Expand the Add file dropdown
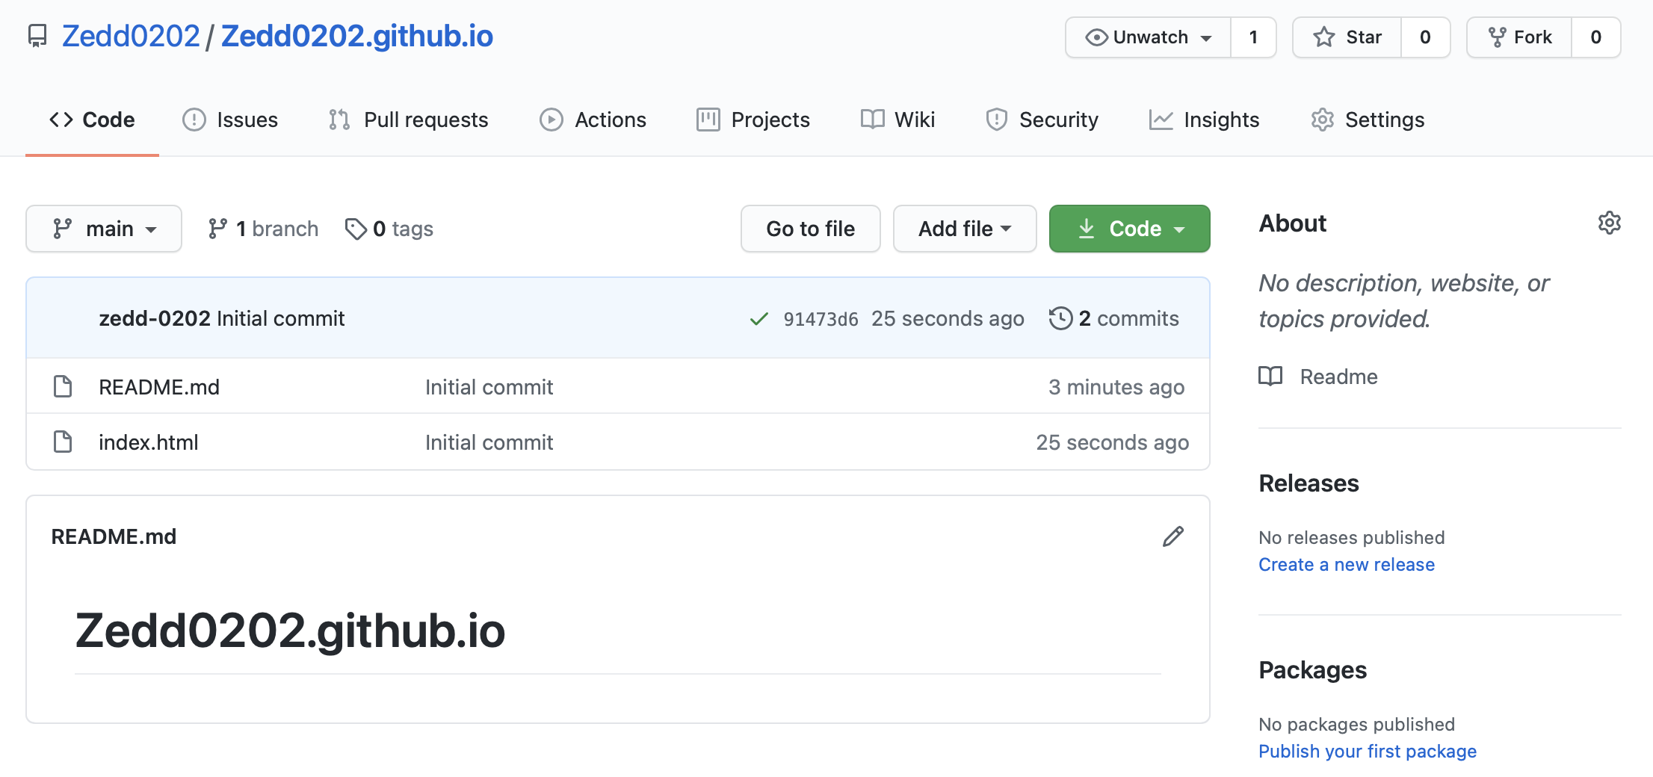The image size is (1653, 777). coord(965,229)
